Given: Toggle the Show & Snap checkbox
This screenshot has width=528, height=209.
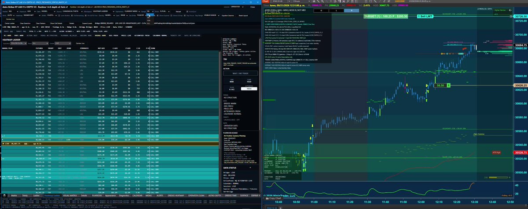Looking at the screenshot, I should coord(171,15).
